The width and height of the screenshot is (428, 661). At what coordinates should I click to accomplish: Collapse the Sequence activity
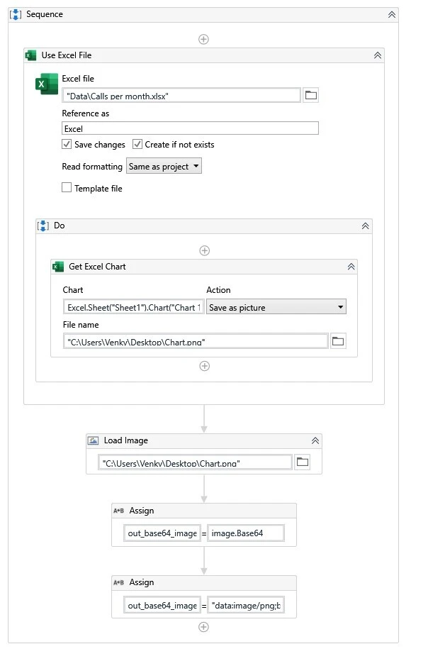point(391,15)
